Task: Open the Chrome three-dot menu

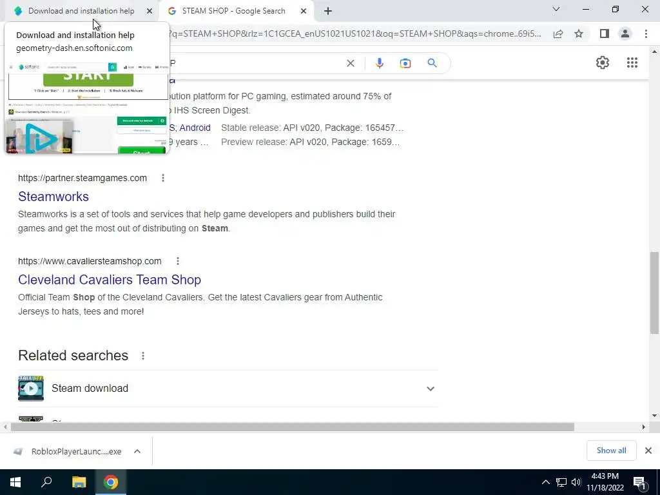Action: 646,34
